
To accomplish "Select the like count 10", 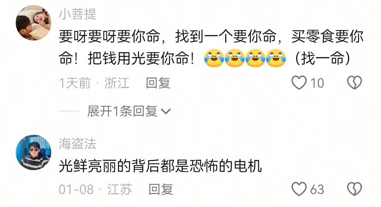I will tap(317, 83).
